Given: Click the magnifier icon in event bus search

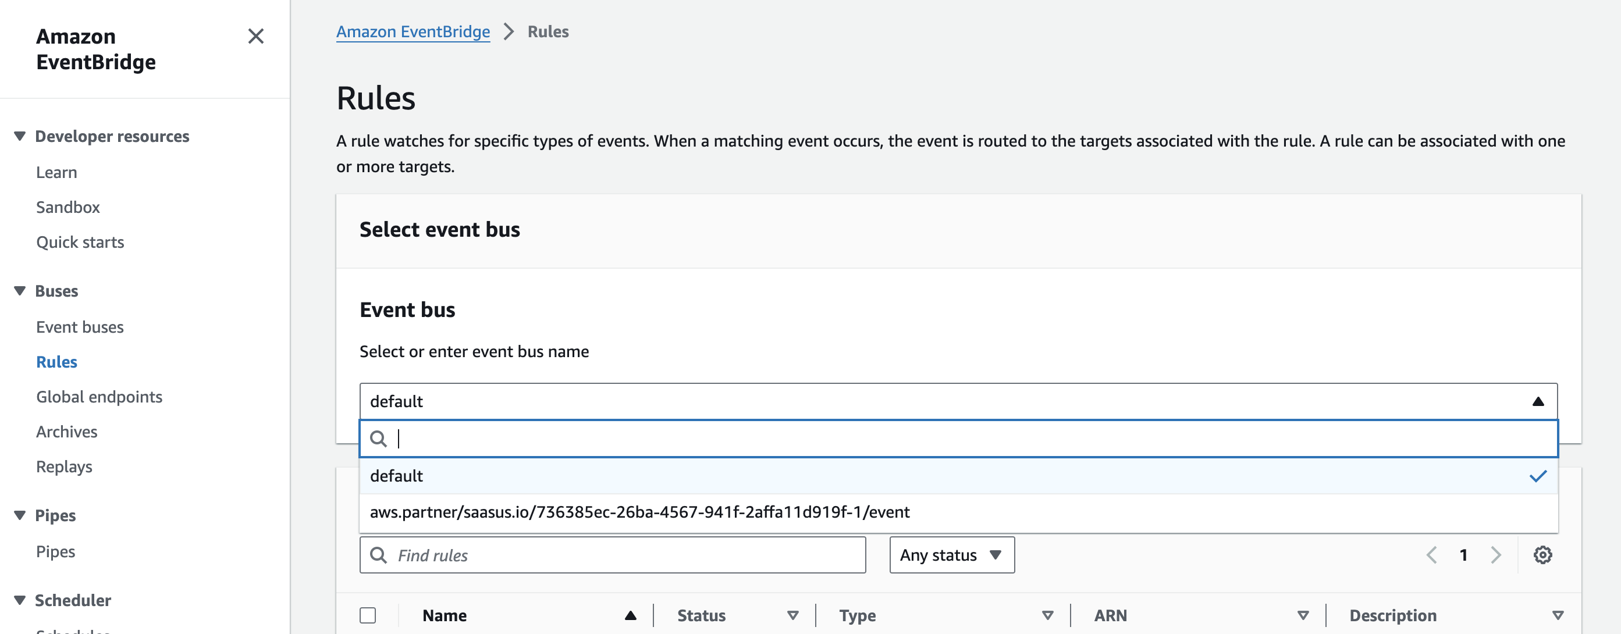Looking at the screenshot, I should click(x=378, y=439).
